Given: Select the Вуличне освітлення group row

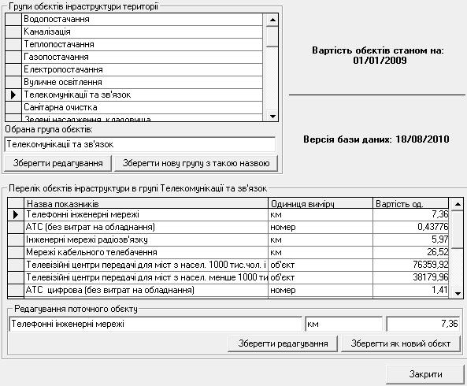Looking at the screenshot, I should click(x=143, y=82).
